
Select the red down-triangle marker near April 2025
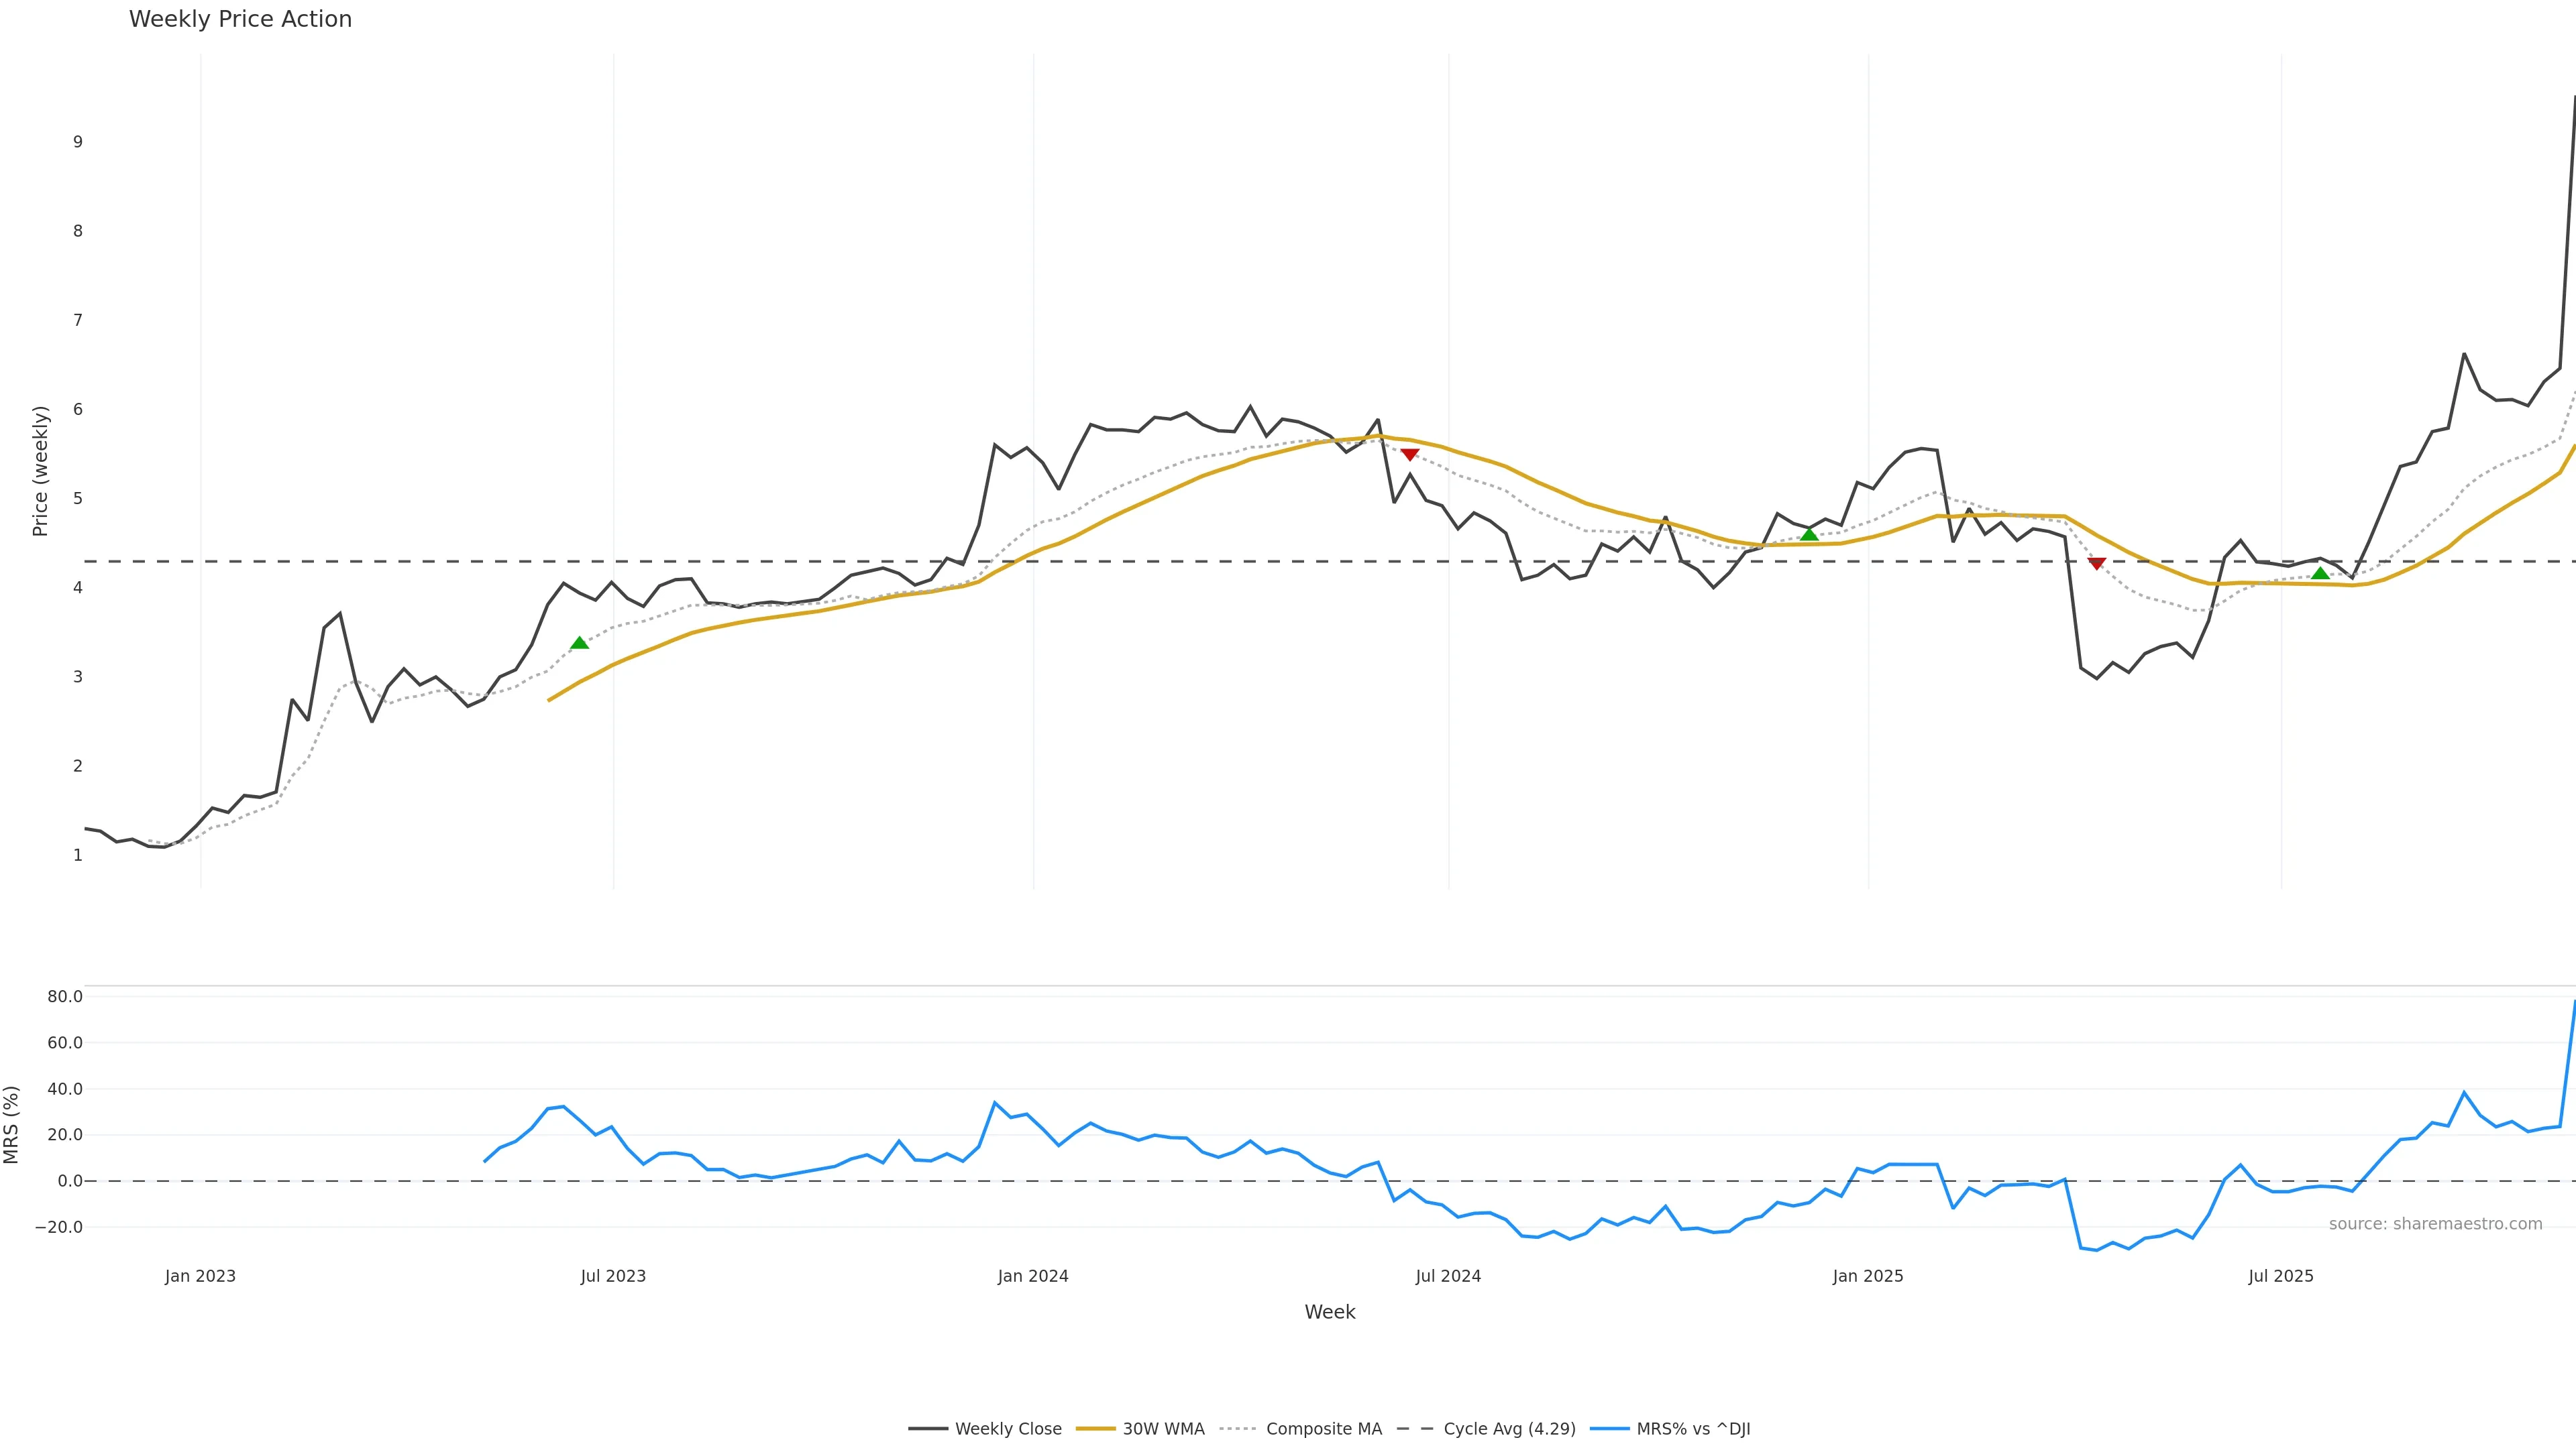pyautogui.click(x=2097, y=564)
